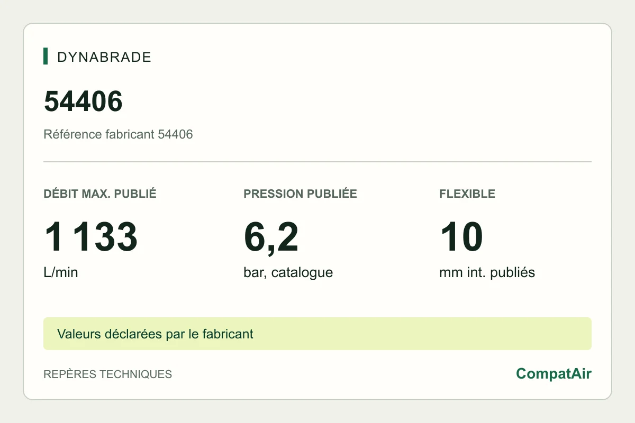Screen dimensions: 635x423
Task: Click the 'DÉBIT MAX. PUBLIÉ' label
Action: pos(100,194)
